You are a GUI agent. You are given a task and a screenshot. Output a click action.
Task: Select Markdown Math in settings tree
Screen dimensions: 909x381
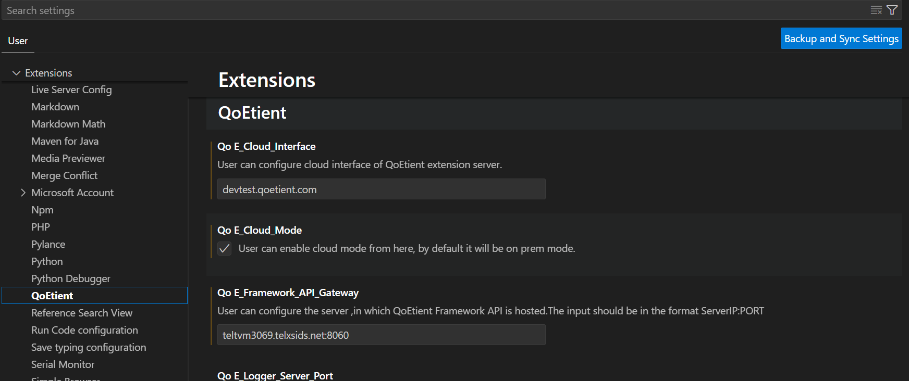pyautogui.click(x=68, y=124)
